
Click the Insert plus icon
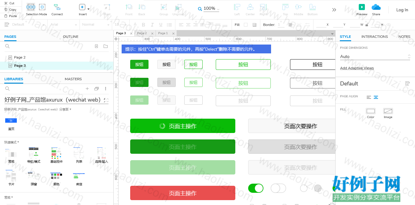(x=82, y=7)
